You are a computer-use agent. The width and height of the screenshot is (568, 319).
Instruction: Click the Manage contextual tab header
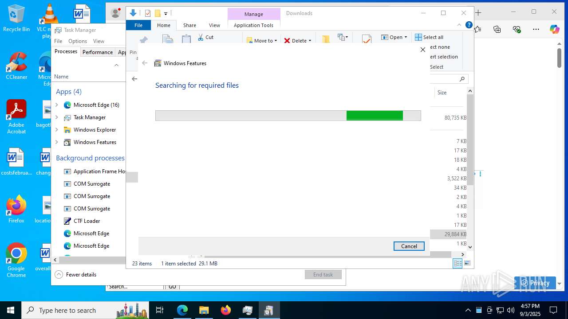254,14
